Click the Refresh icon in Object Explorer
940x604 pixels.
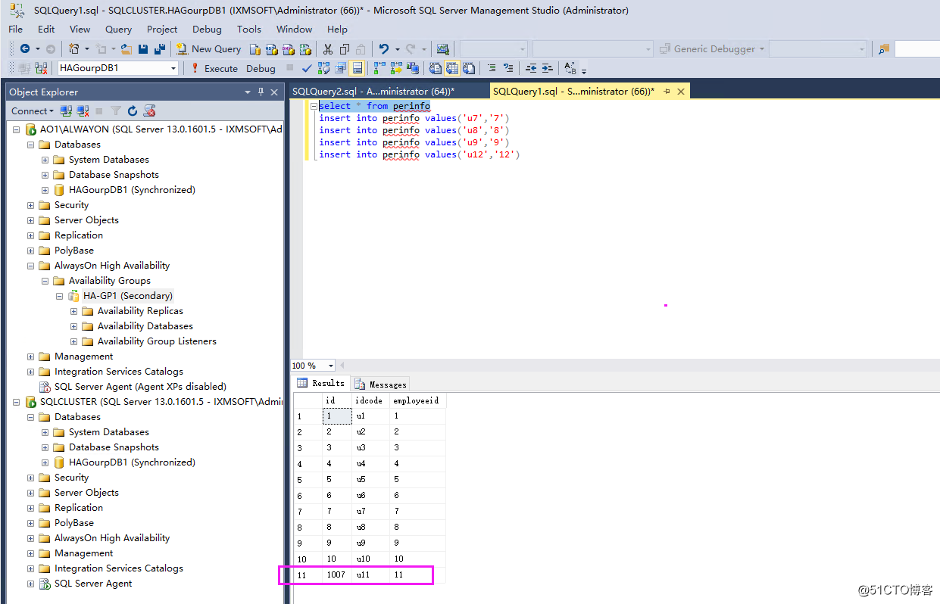[x=133, y=111]
